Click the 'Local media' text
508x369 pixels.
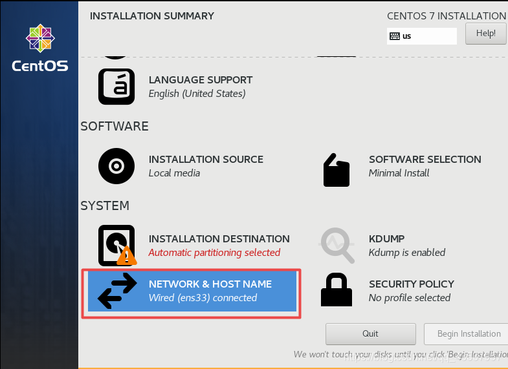(174, 173)
